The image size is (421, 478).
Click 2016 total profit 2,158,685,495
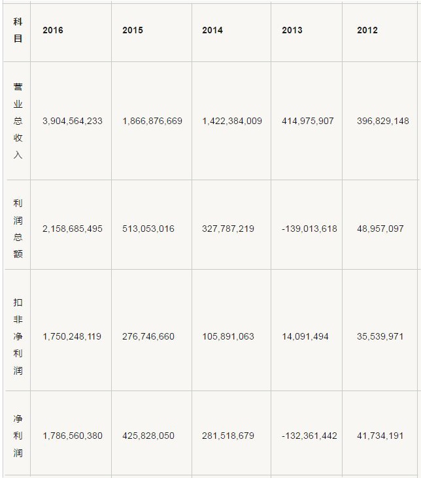click(x=72, y=229)
